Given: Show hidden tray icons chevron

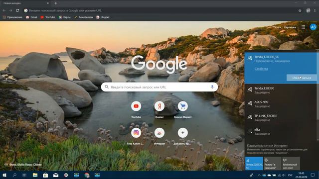Looking at the screenshot, I should click(259, 175).
